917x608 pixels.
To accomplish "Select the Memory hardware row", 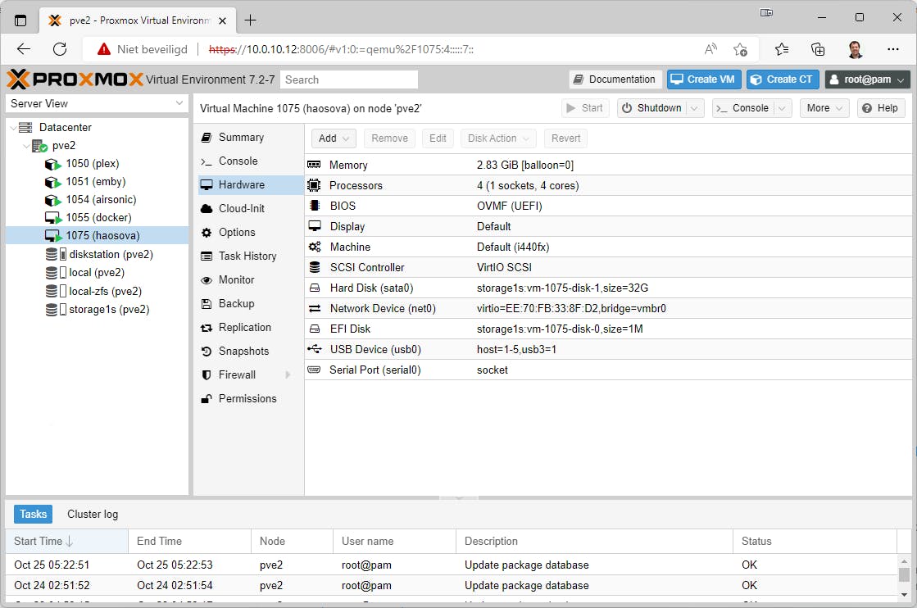I will coord(608,165).
